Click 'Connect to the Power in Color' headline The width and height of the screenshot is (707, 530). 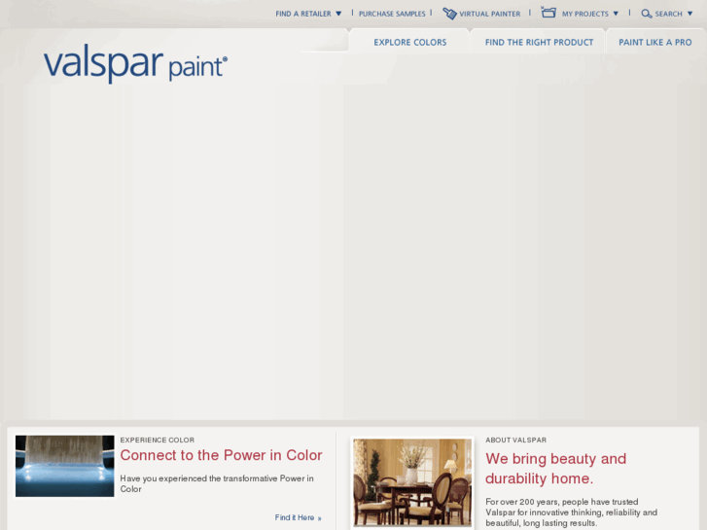coord(221,455)
